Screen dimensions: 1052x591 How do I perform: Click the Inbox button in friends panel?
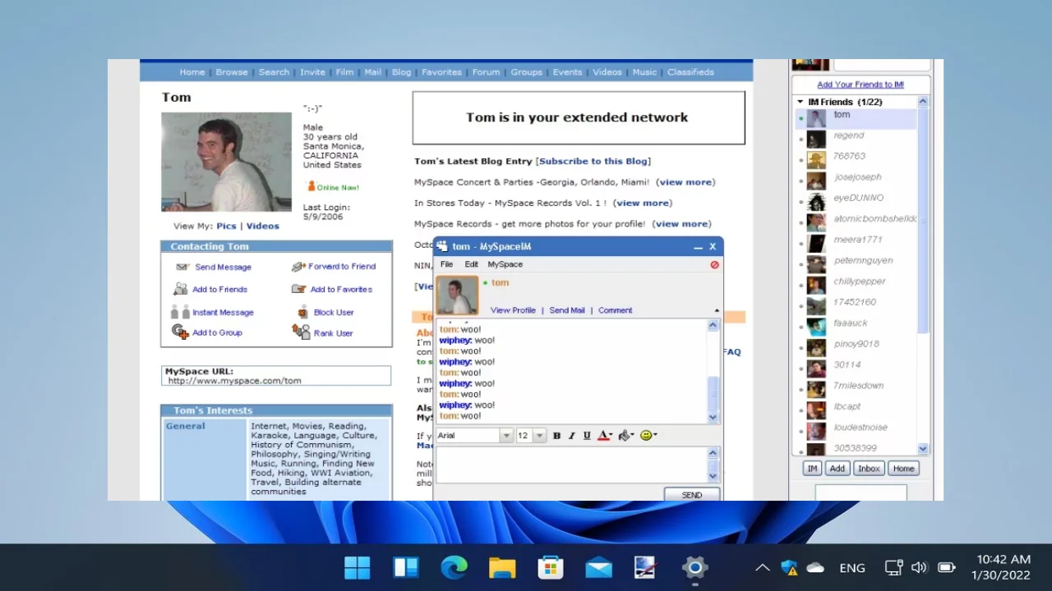tap(869, 469)
